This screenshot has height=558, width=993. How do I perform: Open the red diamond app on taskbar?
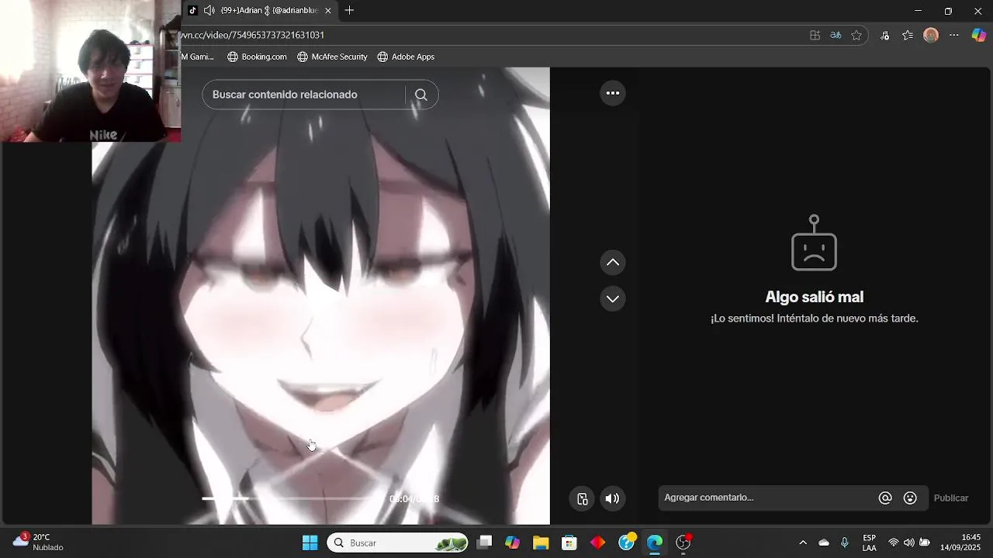[597, 542]
